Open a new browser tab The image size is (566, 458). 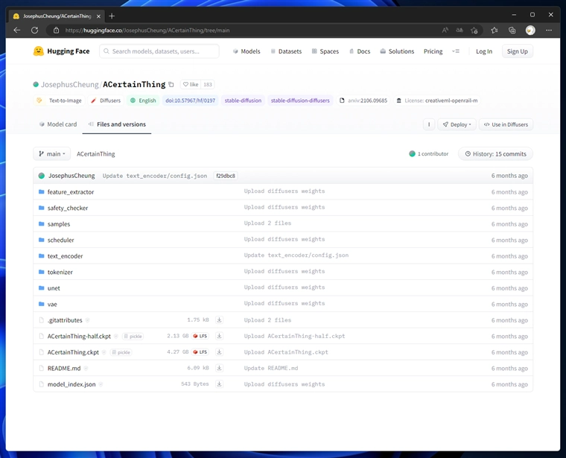(x=112, y=16)
